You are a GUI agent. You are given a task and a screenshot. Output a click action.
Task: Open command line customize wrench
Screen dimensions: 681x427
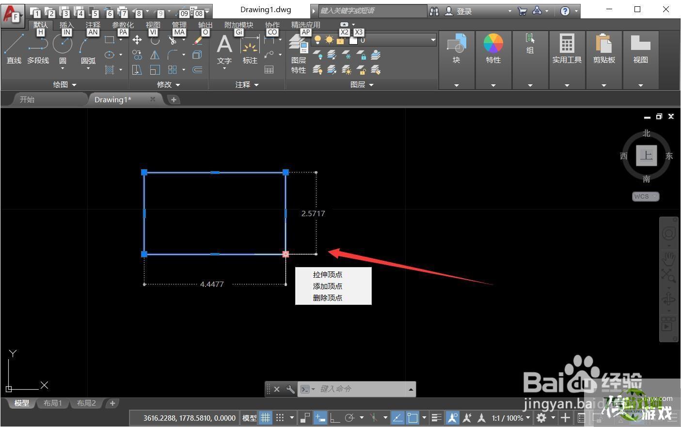[290, 389]
